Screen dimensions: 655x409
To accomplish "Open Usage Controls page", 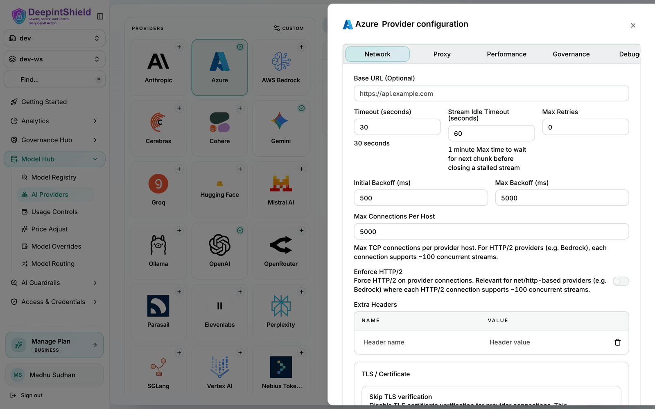I will pos(55,212).
